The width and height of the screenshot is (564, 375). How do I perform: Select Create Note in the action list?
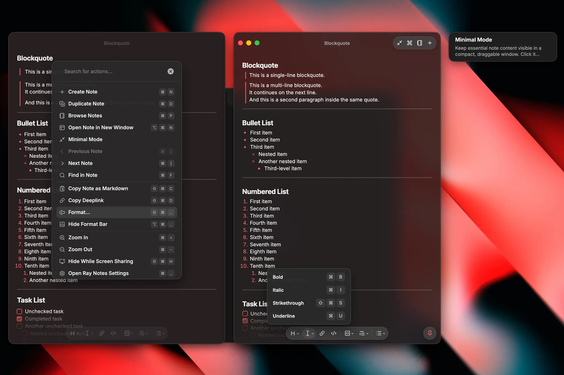tap(117, 92)
